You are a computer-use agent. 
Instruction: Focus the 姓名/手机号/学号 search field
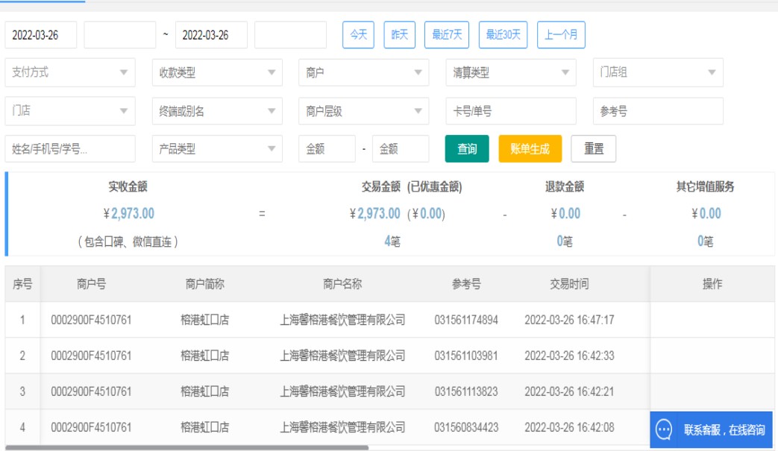click(70, 149)
